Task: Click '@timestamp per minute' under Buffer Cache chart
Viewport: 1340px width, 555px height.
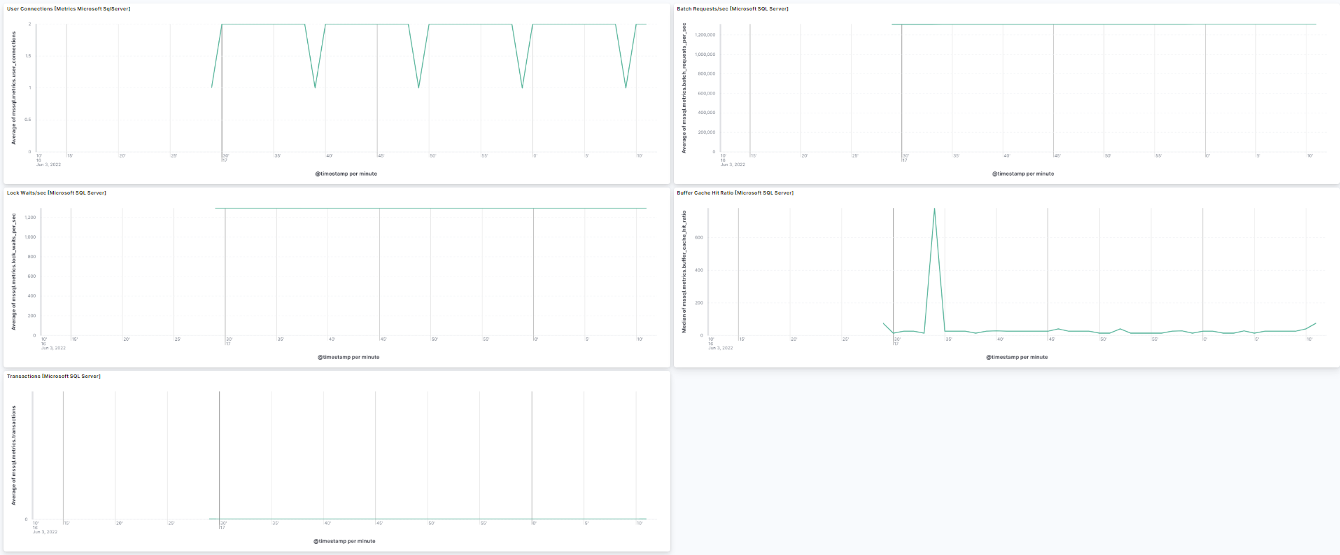Action: (x=1017, y=357)
